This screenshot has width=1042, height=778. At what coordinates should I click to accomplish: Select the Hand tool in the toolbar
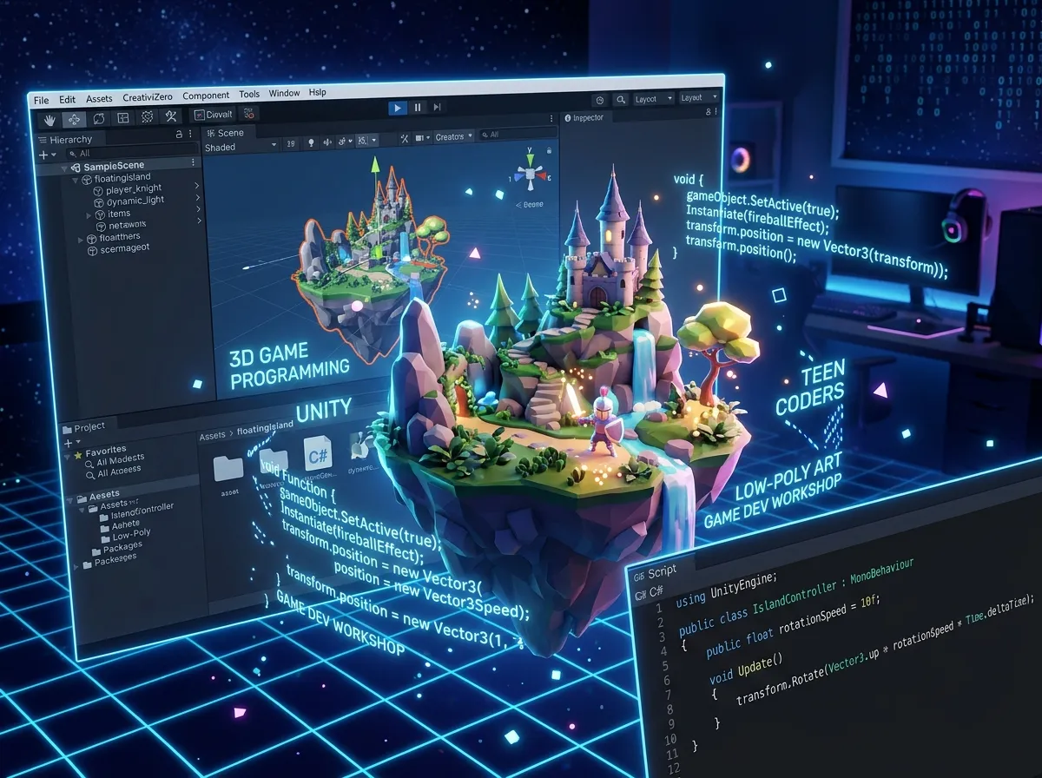click(50, 119)
